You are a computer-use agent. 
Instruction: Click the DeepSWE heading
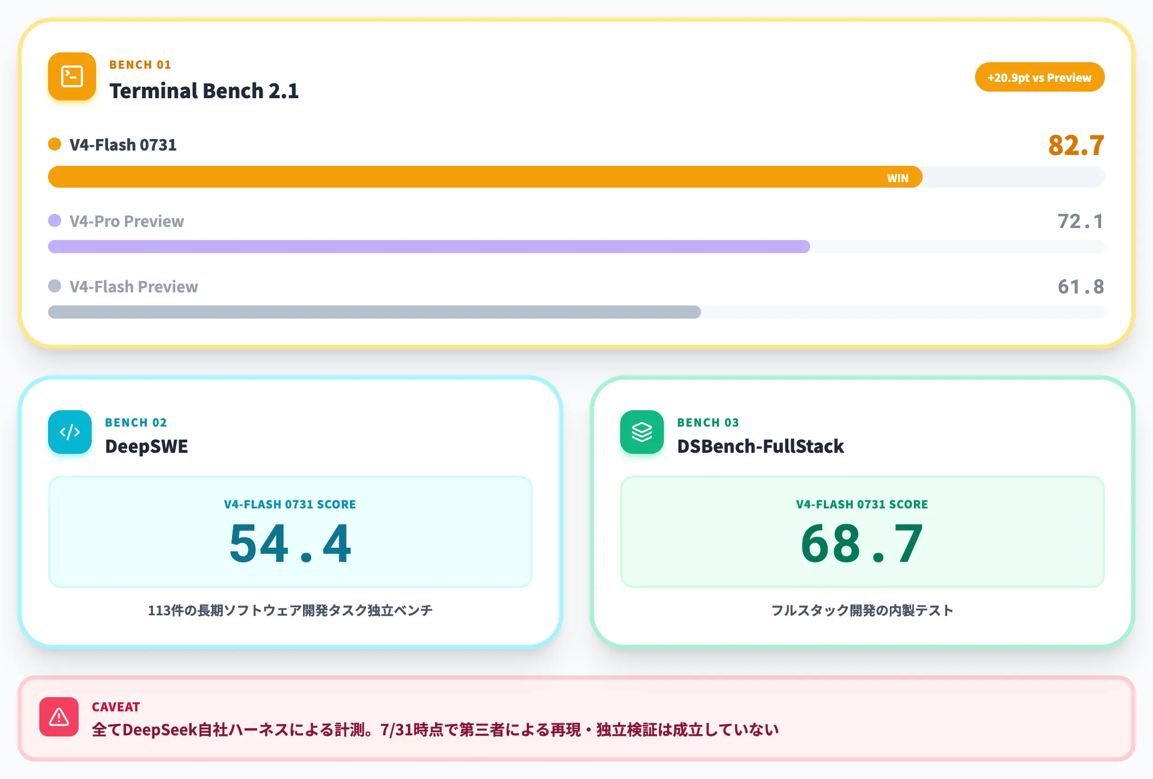(x=146, y=446)
